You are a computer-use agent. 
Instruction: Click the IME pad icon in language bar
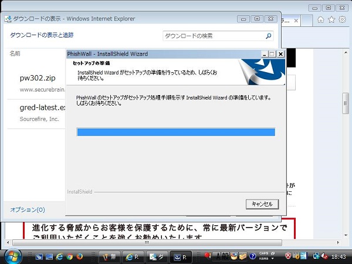tap(234, 256)
